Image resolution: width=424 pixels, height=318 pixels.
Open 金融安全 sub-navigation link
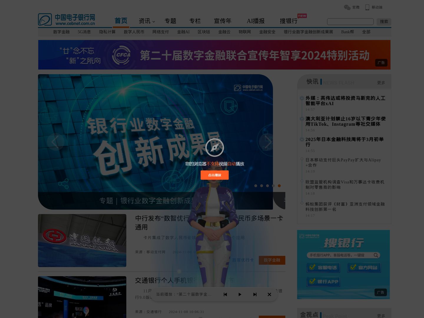point(267,32)
